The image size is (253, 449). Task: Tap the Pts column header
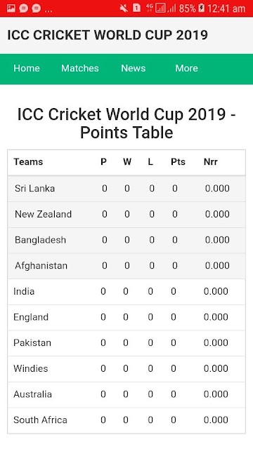click(178, 162)
